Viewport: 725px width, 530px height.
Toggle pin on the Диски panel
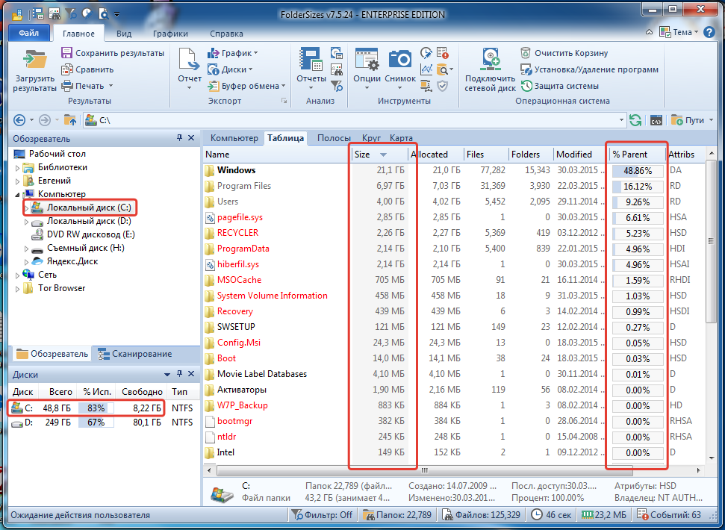180,374
